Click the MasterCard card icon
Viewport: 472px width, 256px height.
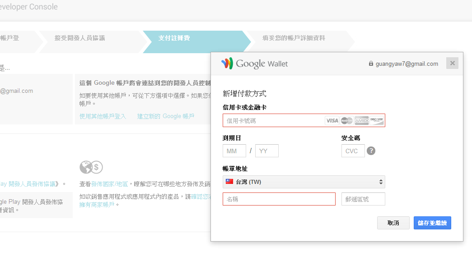click(347, 120)
